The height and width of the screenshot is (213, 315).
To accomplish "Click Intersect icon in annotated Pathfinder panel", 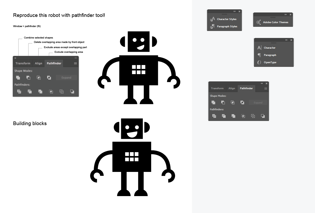I will [x=39, y=78].
